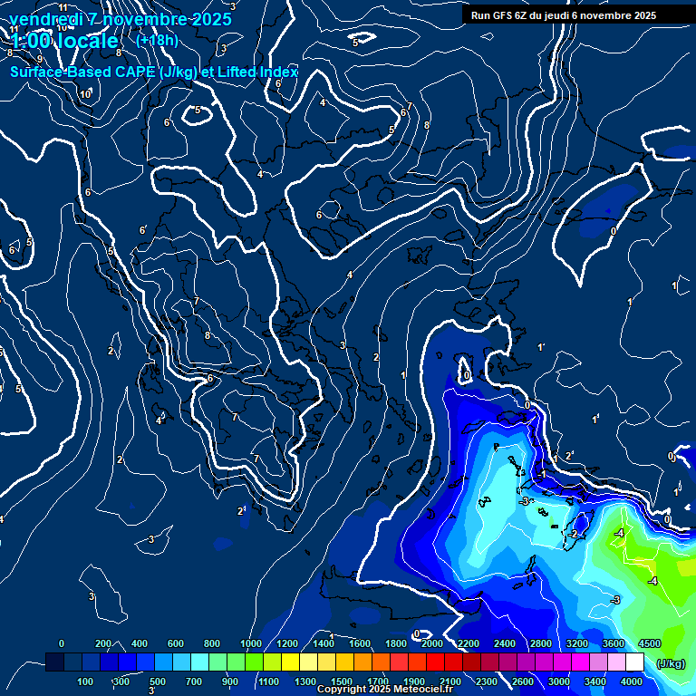Screen dimensions: 696x696
Task: Click the '1800' legend value
Action: (x=396, y=643)
